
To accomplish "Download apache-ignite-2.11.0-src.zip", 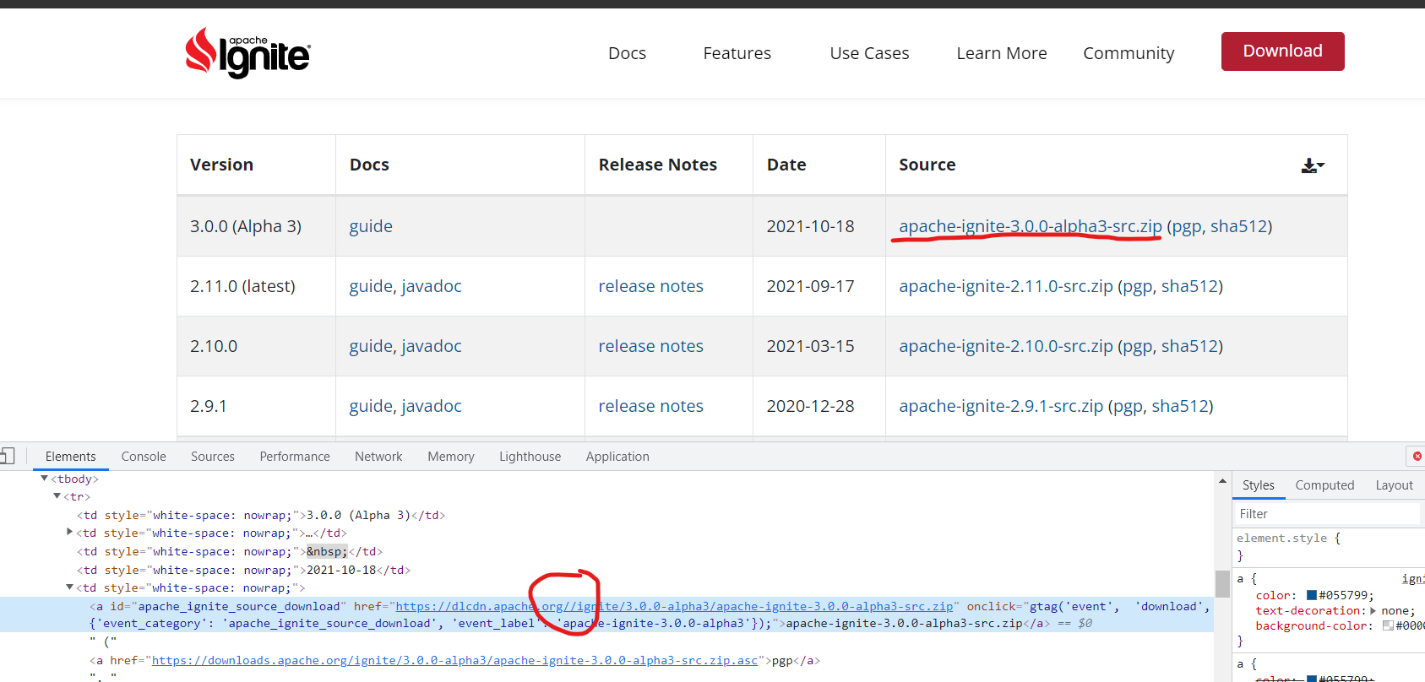I will (x=1005, y=286).
